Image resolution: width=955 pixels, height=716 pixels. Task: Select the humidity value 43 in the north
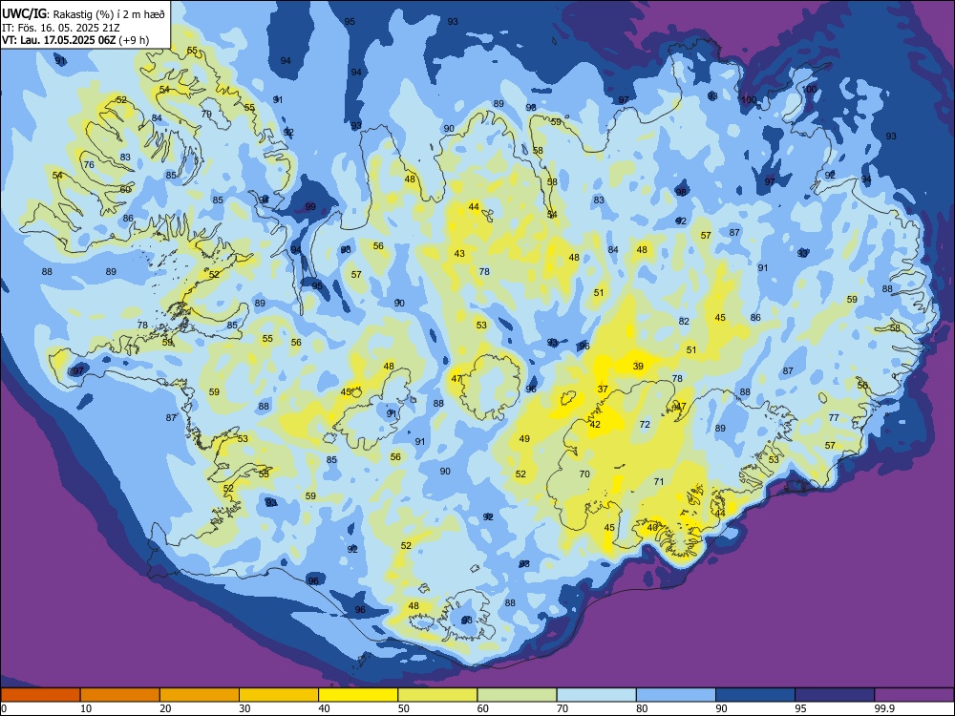[x=459, y=254]
